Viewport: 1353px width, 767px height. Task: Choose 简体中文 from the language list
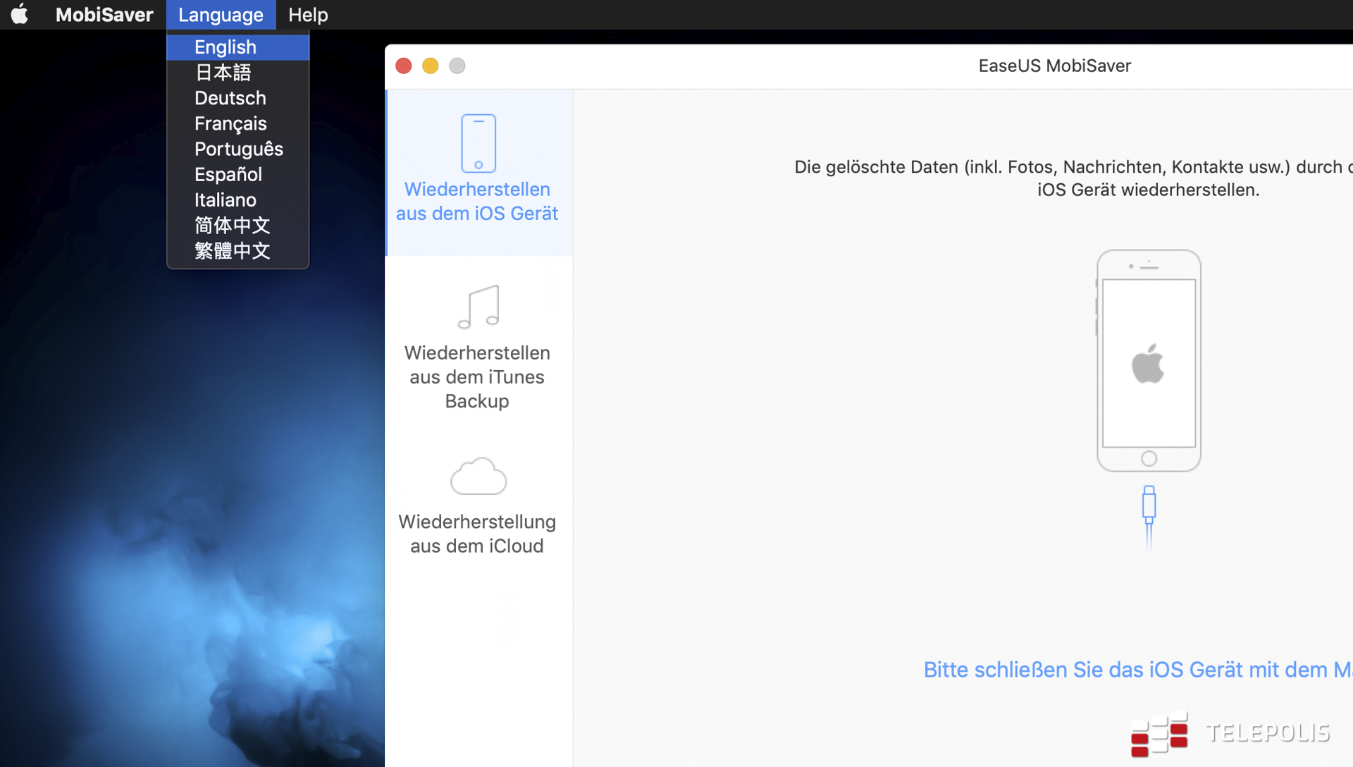click(x=233, y=225)
